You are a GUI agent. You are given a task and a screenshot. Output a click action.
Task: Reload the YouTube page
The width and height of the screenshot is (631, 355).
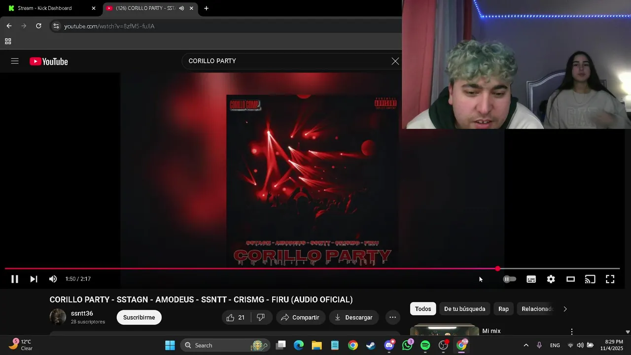(38, 26)
